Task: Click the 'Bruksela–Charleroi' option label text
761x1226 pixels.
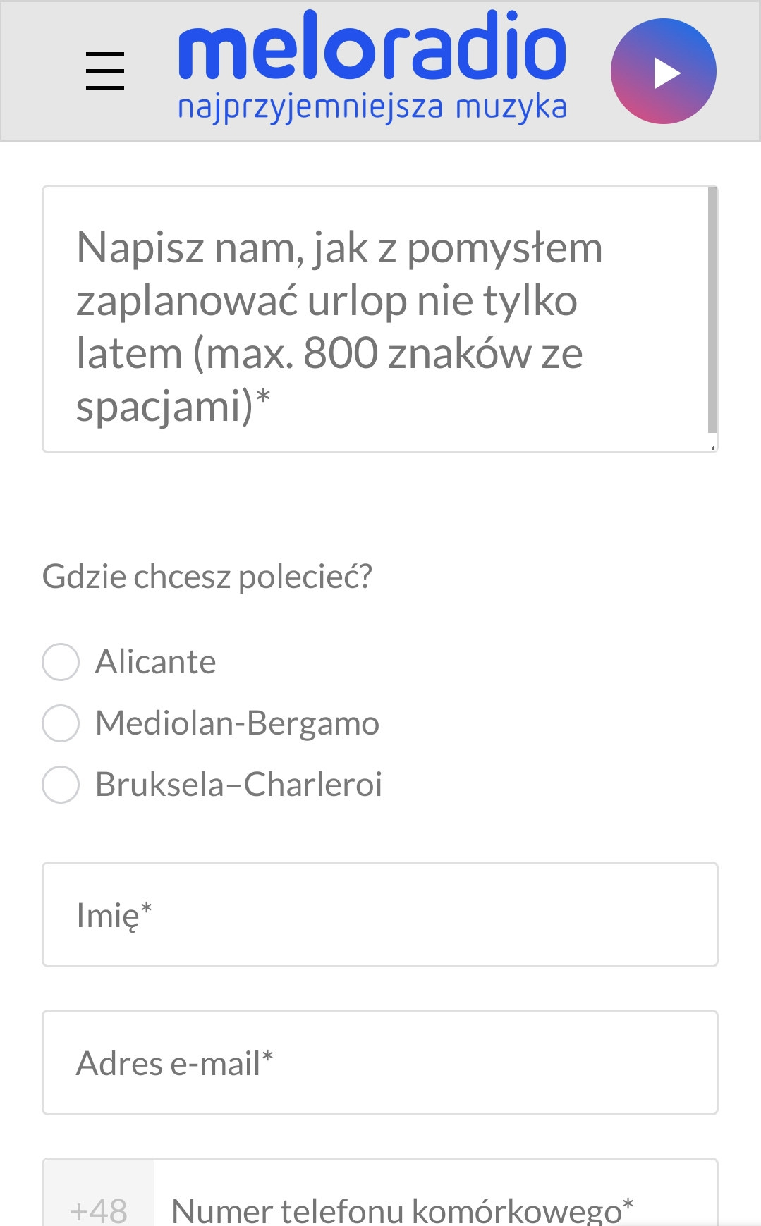Action: [x=238, y=785]
